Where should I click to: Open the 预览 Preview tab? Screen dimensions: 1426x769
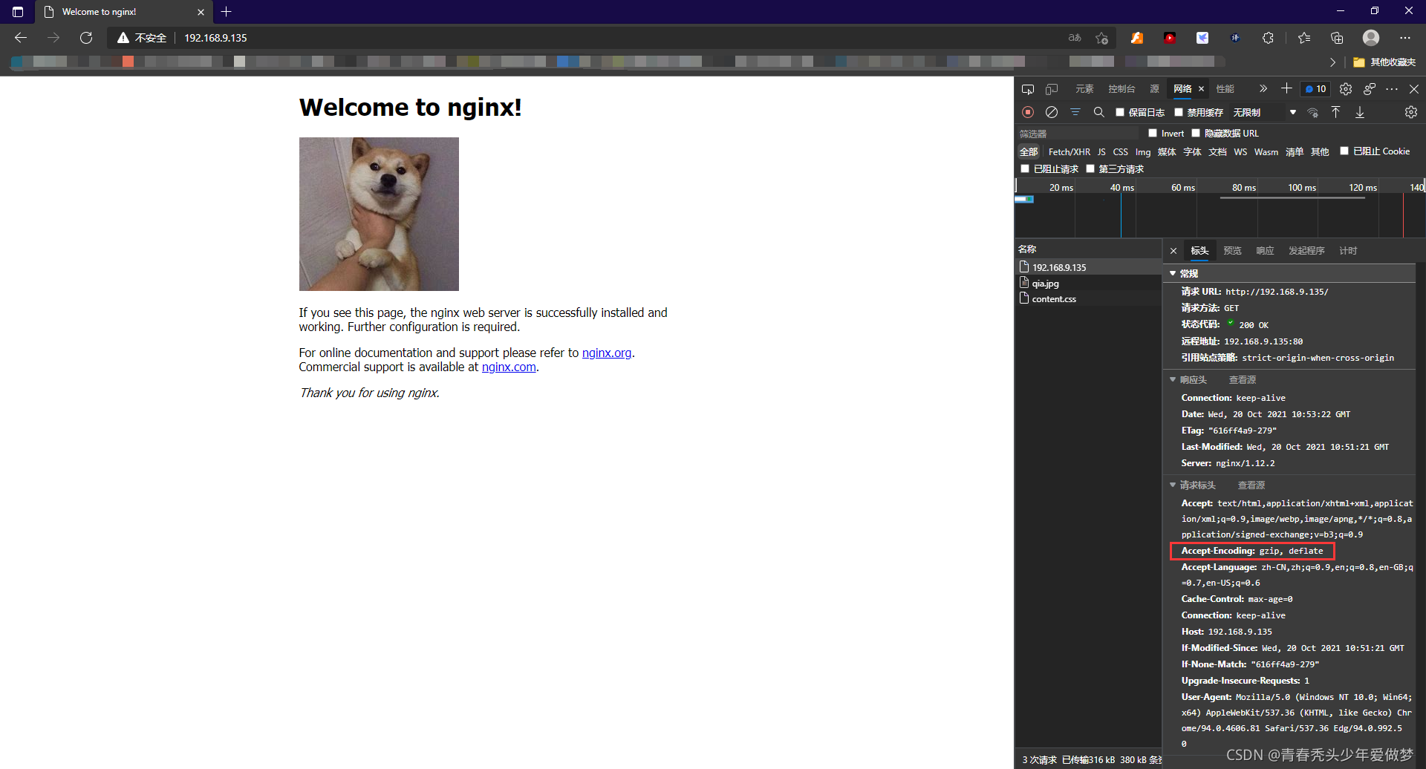point(1232,251)
